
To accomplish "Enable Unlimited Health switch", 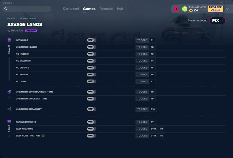I will point(92,47).
